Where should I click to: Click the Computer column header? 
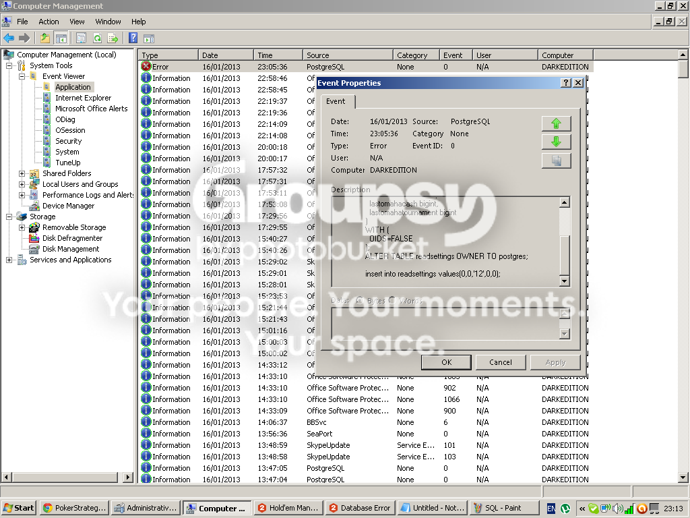565,55
